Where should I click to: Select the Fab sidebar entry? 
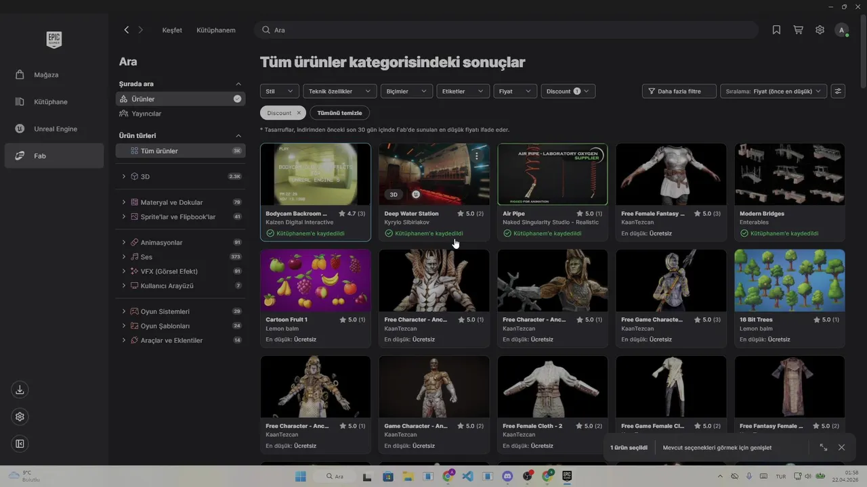click(x=54, y=156)
